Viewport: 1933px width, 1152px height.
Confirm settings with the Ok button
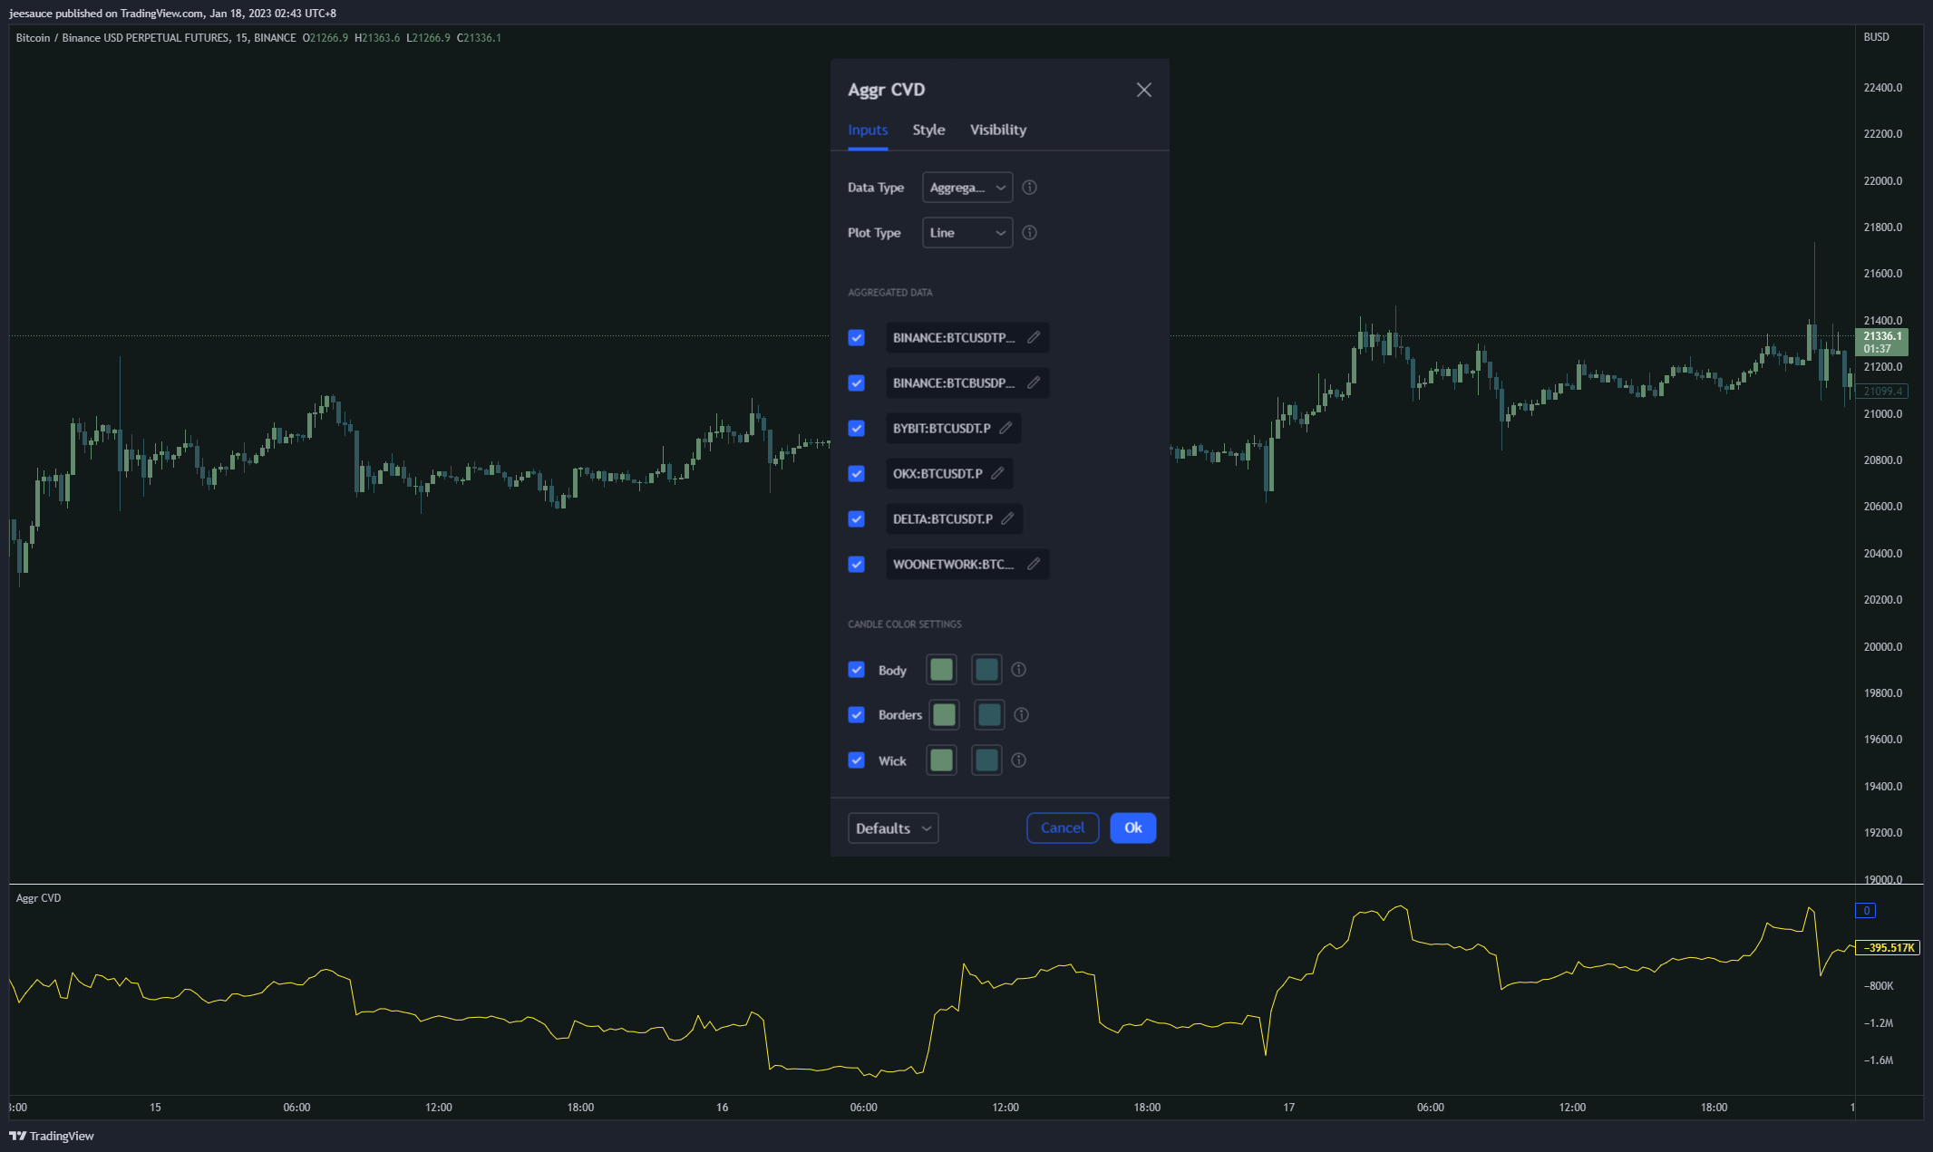[1133, 828]
